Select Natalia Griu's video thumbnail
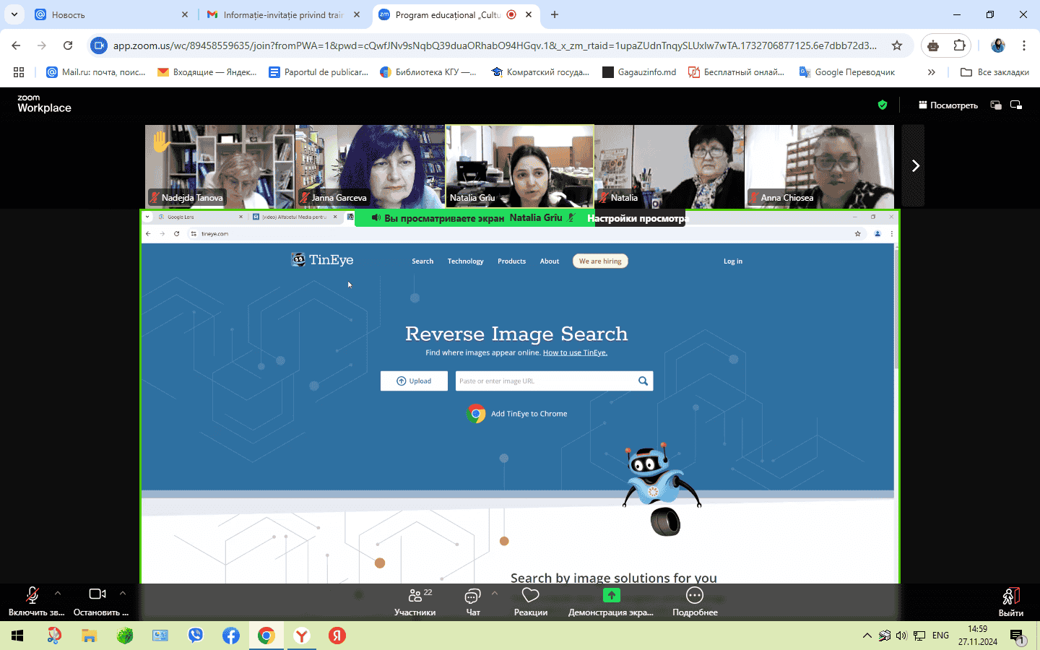 519,166
